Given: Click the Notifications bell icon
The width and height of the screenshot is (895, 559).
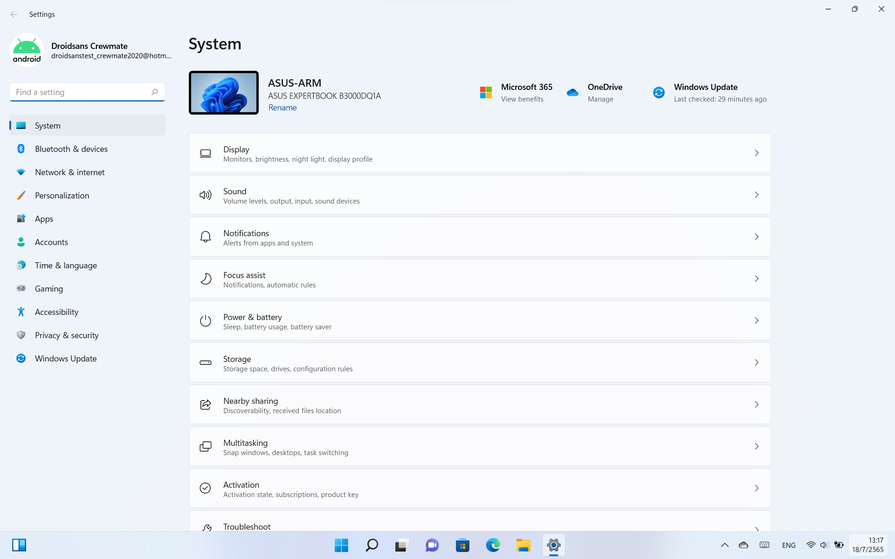Looking at the screenshot, I should pyautogui.click(x=206, y=237).
